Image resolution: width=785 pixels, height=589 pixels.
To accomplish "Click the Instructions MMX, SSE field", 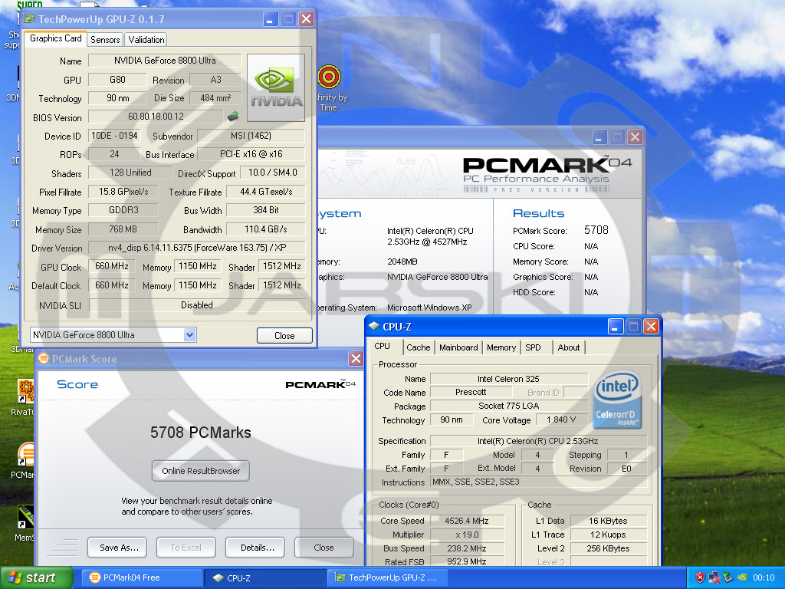I will tap(539, 482).
